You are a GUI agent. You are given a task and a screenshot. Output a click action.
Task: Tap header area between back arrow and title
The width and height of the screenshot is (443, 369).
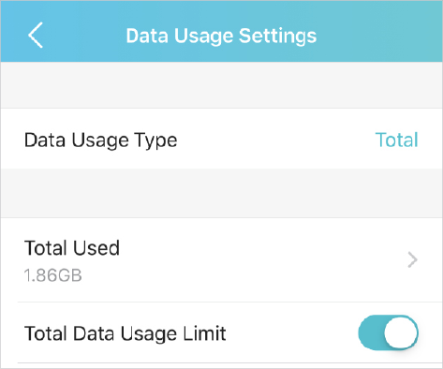(84, 36)
